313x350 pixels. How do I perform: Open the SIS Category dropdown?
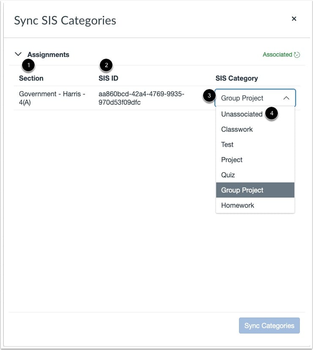(255, 98)
